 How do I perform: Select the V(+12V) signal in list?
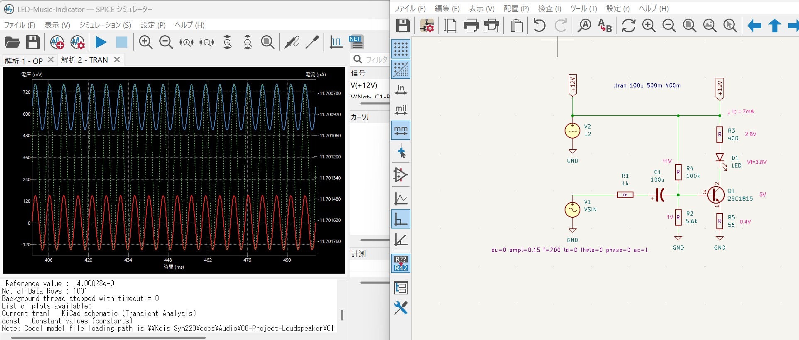click(364, 85)
